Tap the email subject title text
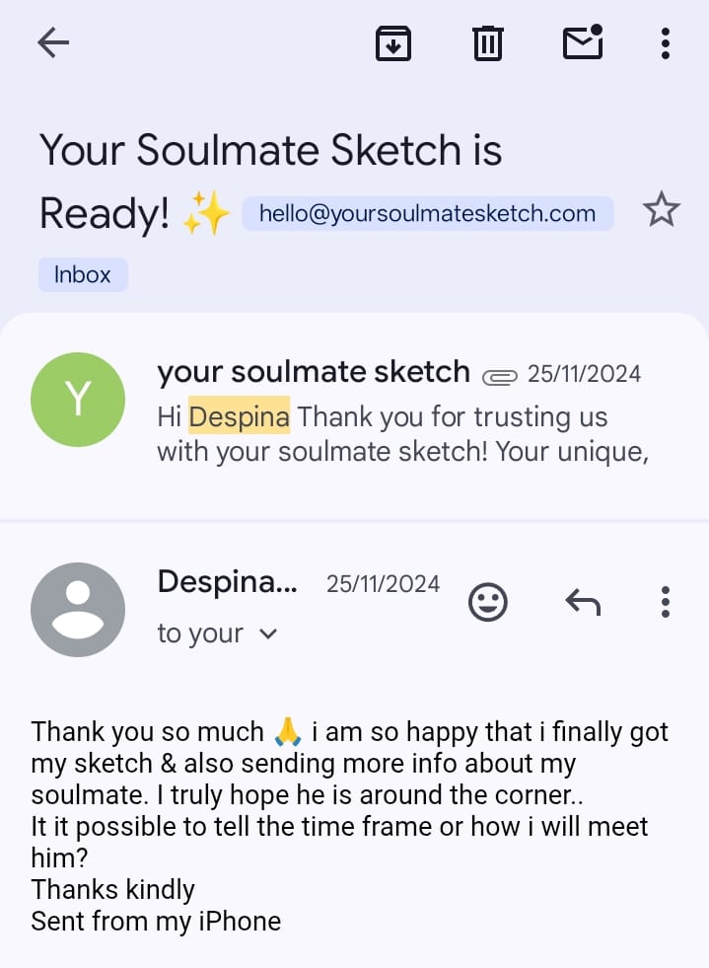 pos(270,151)
